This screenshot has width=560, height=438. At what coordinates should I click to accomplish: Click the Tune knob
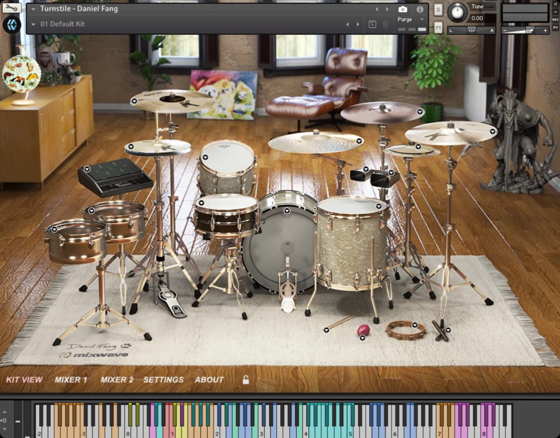point(457,13)
